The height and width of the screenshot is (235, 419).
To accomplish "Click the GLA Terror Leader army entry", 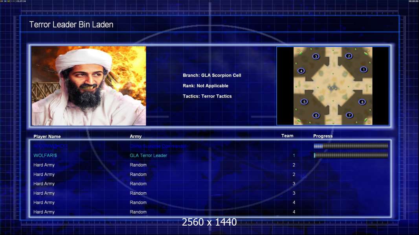I will (x=148, y=155).
